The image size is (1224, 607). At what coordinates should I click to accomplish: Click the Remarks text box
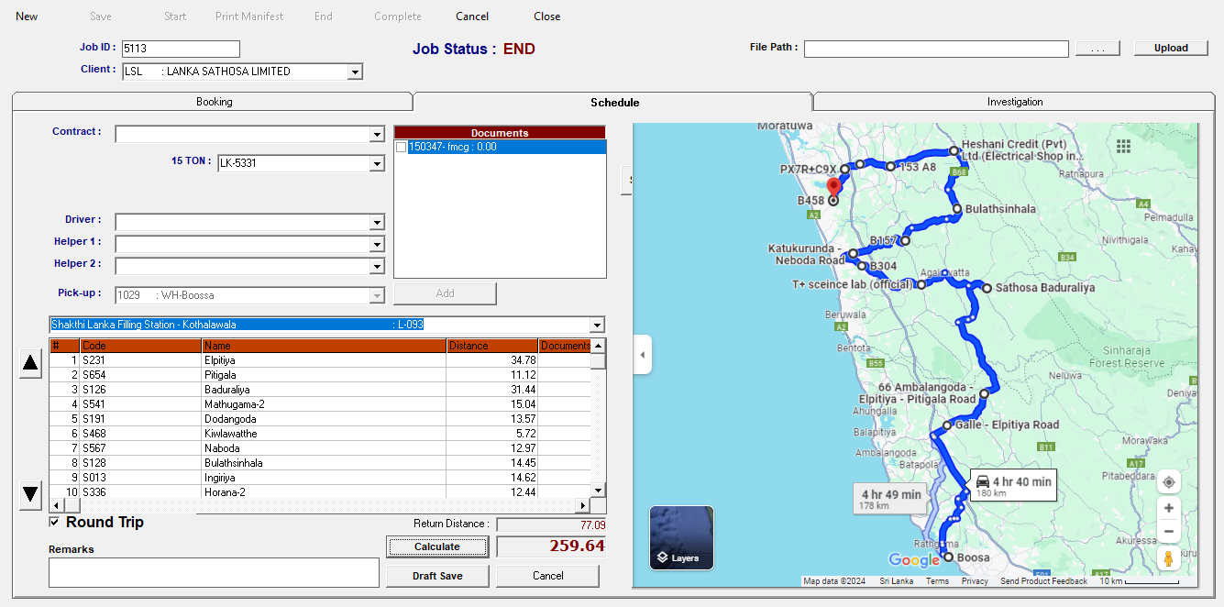coord(214,572)
